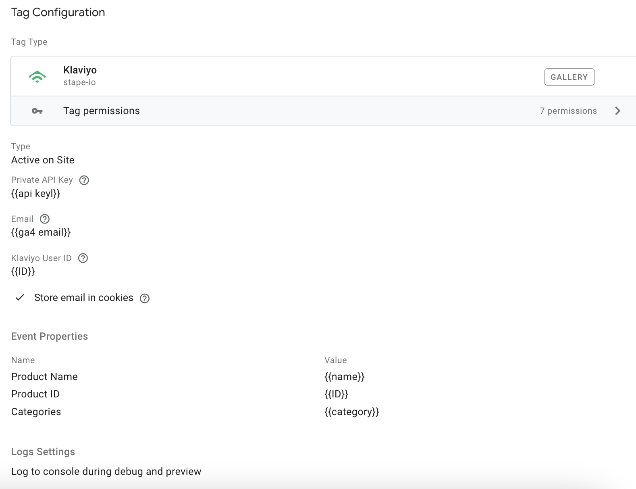The height and width of the screenshot is (489, 636).
Task: Click the {{ID}} value under Klaviyo User ID
Action: 23,272
